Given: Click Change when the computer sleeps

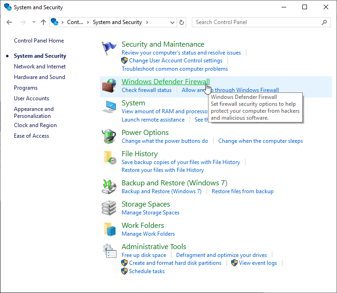Looking at the screenshot, I should (x=260, y=141).
